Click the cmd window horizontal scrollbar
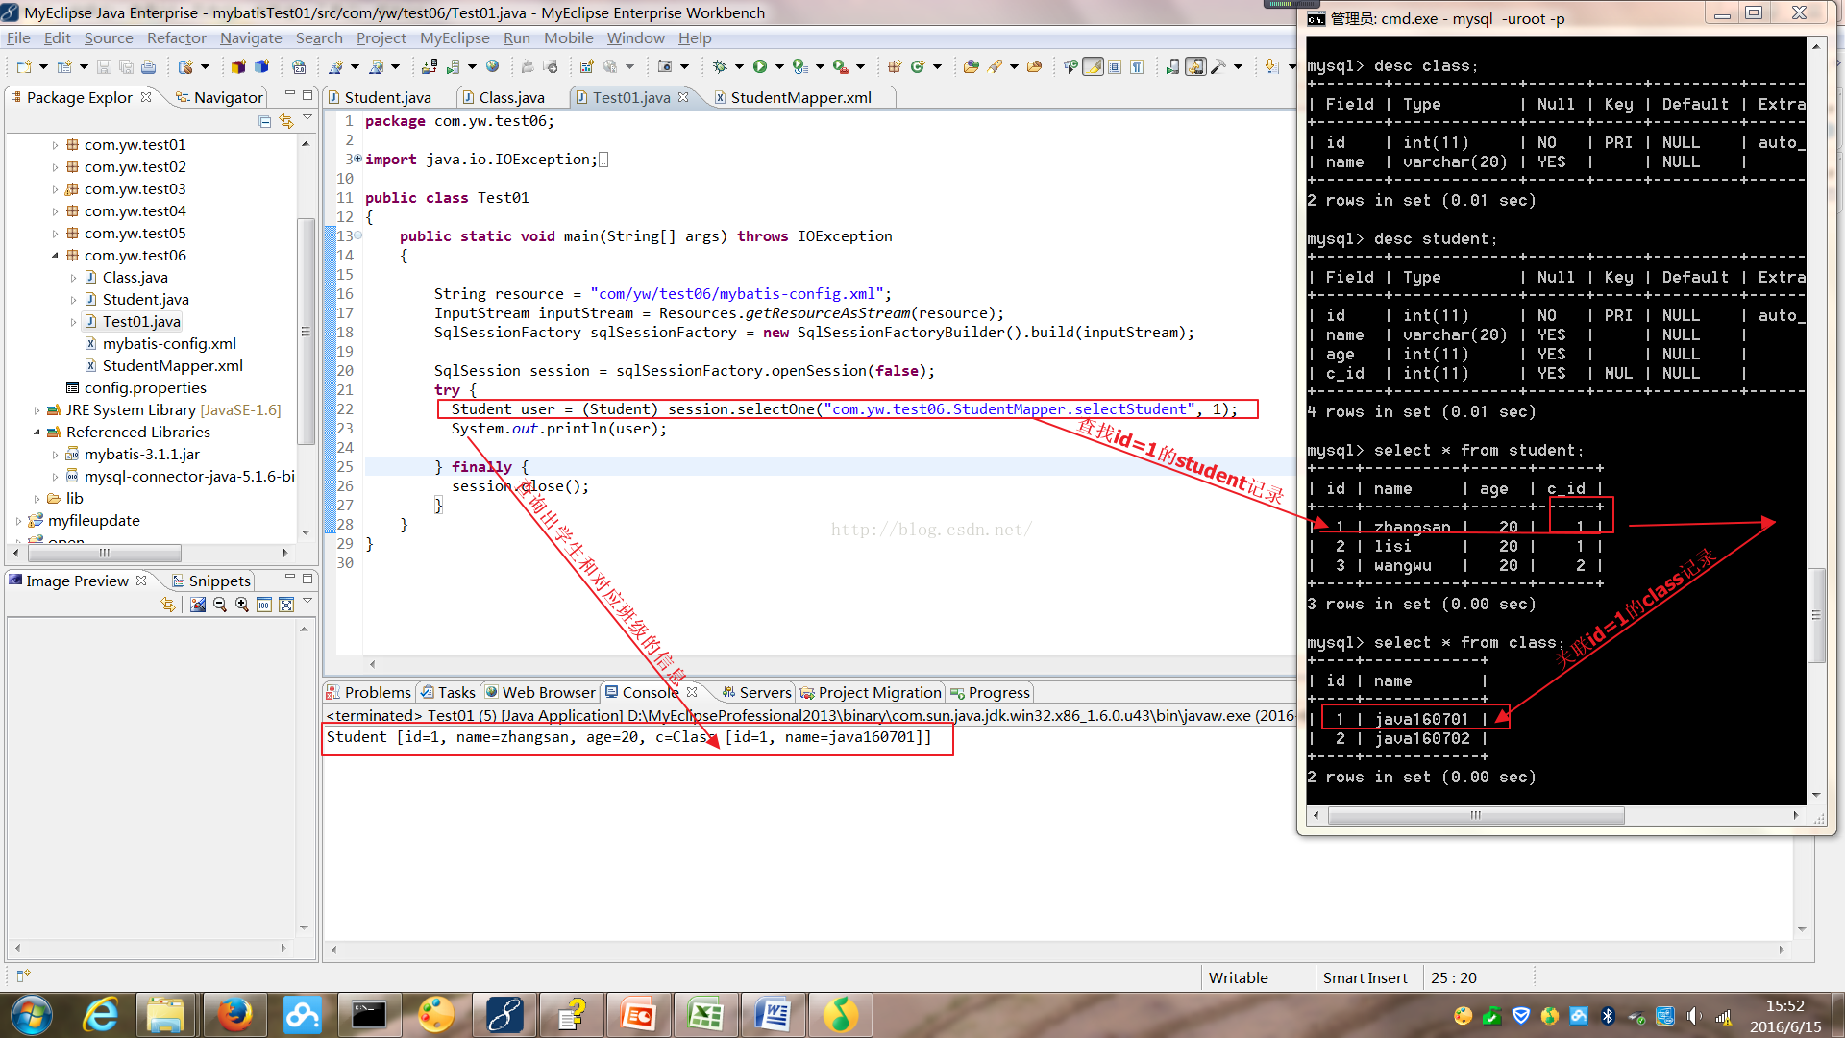The width and height of the screenshot is (1845, 1038). click(1475, 815)
